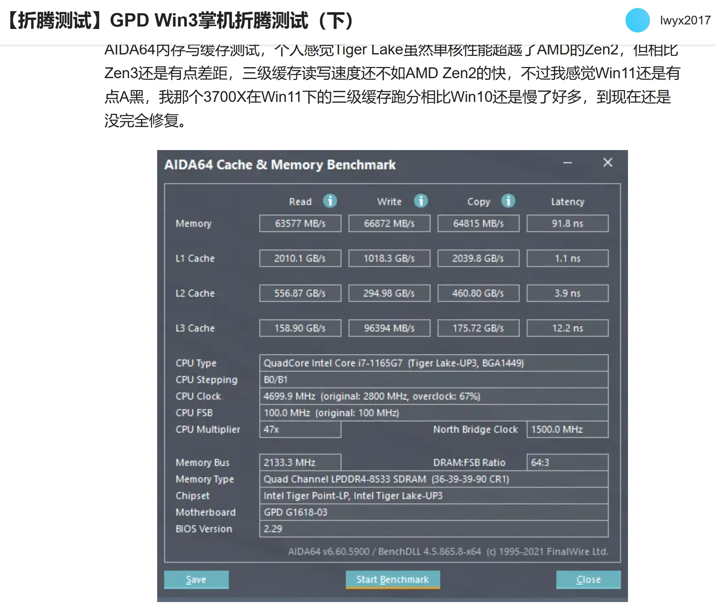Click the North Bridge Clock label
The width and height of the screenshot is (716, 609).
475,429
